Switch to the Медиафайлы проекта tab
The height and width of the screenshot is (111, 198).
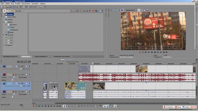10,56
